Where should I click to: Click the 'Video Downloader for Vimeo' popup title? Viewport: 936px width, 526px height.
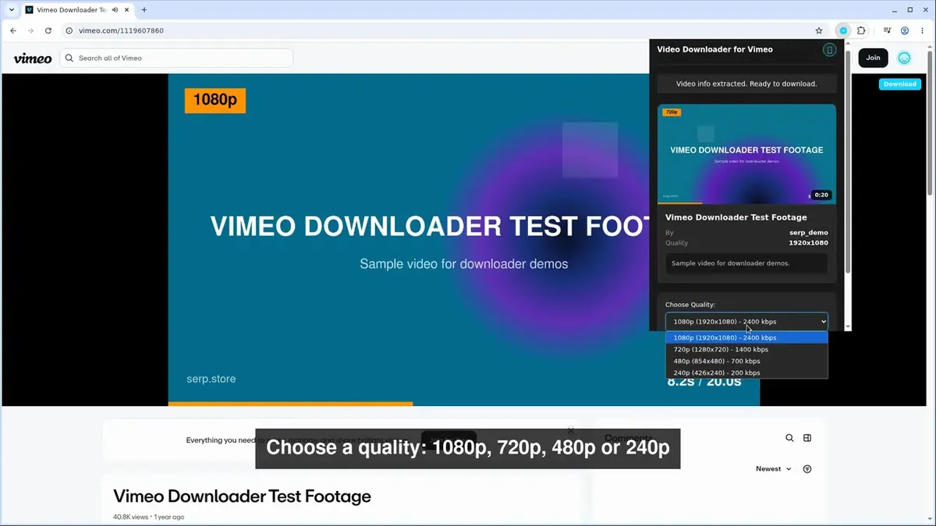coord(714,49)
